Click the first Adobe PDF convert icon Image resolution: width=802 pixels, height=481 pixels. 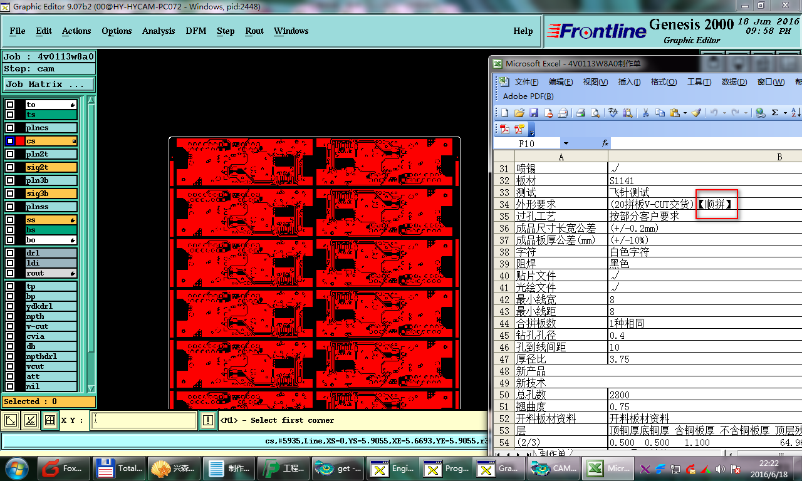tap(504, 130)
